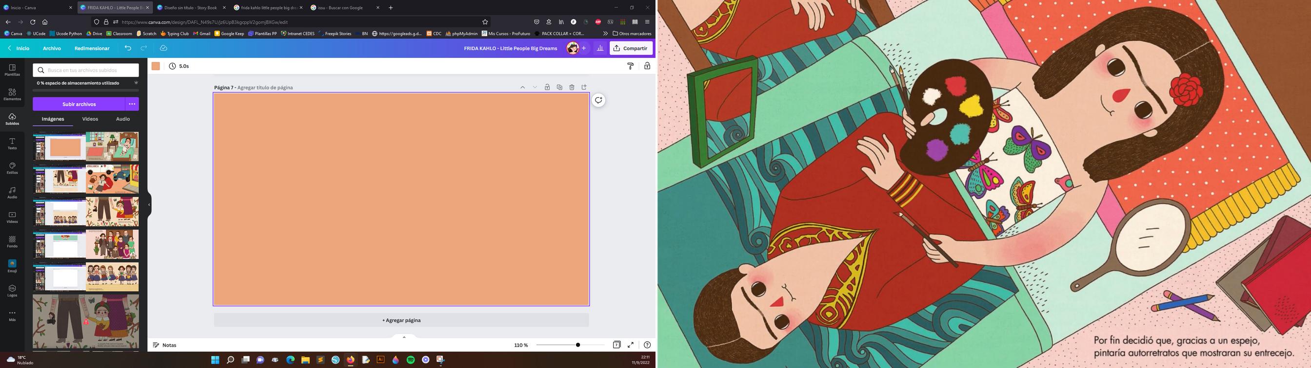Switch to the Videos uploads tab
The width and height of the screenshot is (1311, 368).
click(x=90, y=119)
